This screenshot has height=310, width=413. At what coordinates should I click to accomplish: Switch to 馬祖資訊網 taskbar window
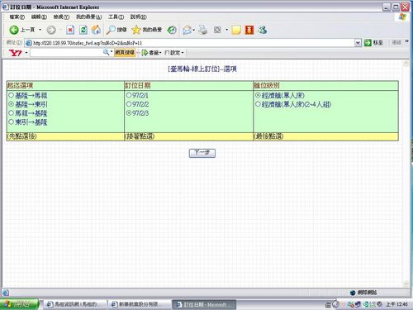pos(75,304)
